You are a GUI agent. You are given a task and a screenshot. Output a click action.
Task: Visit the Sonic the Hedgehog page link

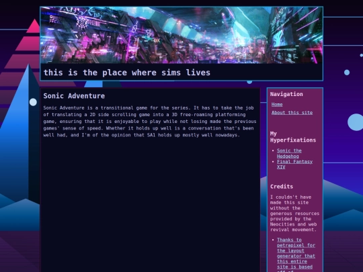pyautogui.click(x=289, y=153)
